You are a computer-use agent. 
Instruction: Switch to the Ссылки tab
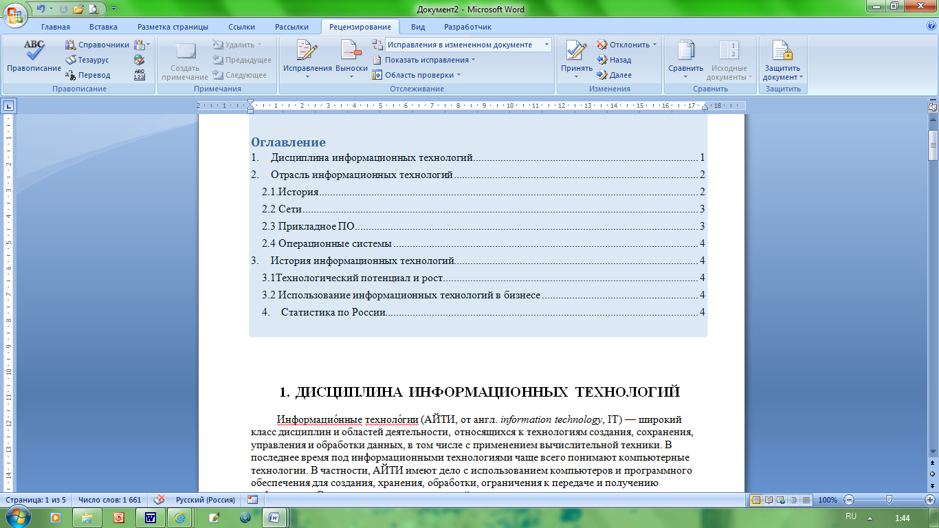coord(242,27)
